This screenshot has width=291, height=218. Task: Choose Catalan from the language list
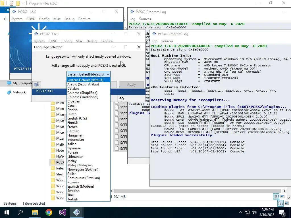(89, 89)
